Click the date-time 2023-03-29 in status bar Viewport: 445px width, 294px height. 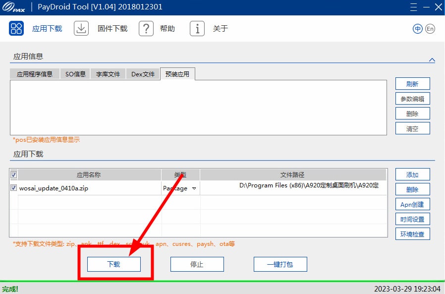[x=407, y=289]
